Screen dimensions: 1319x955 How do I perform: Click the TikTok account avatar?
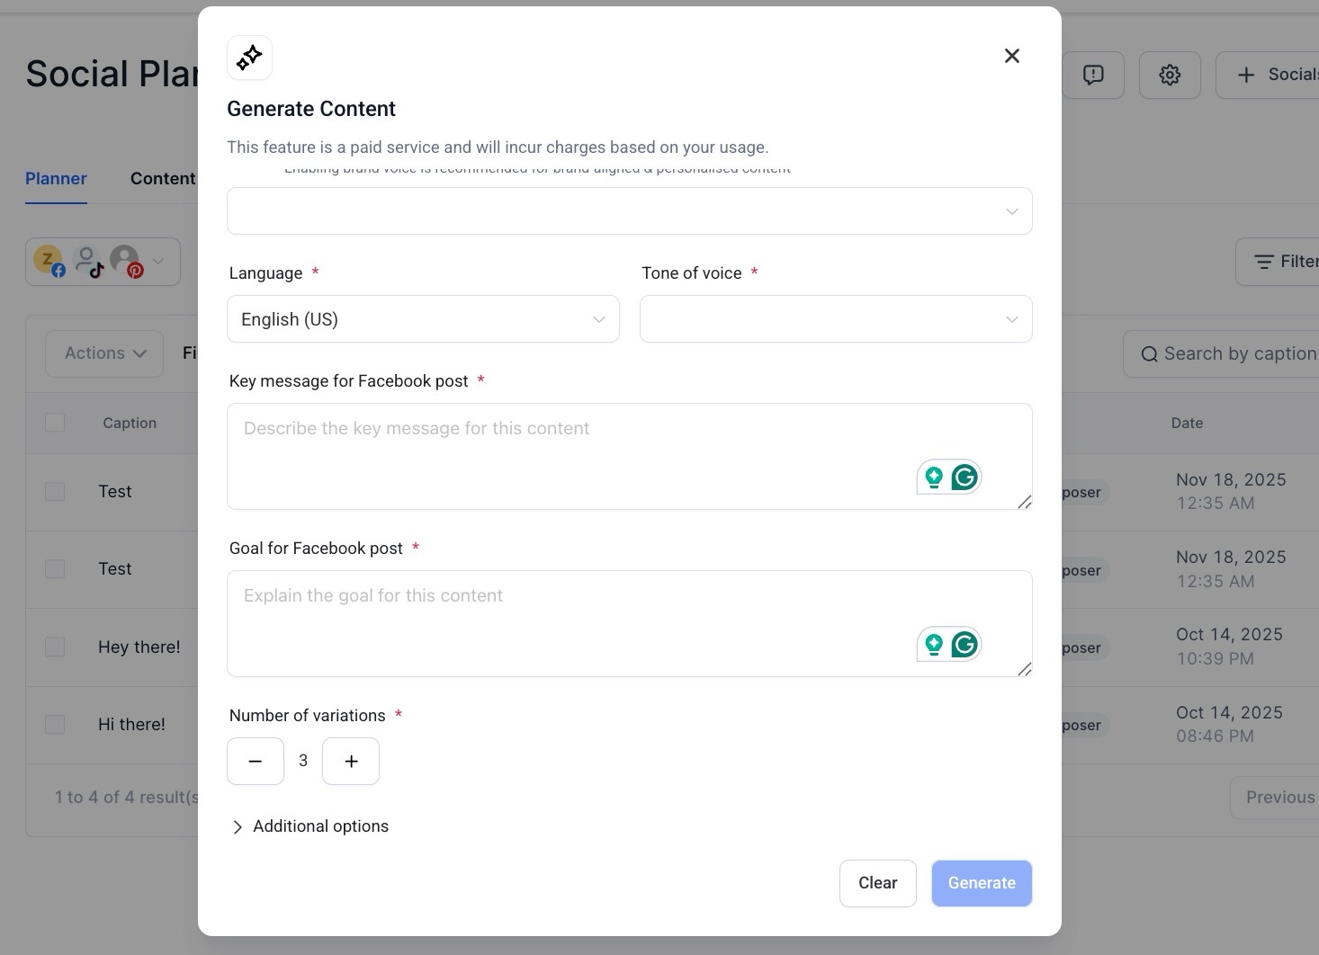88,261
